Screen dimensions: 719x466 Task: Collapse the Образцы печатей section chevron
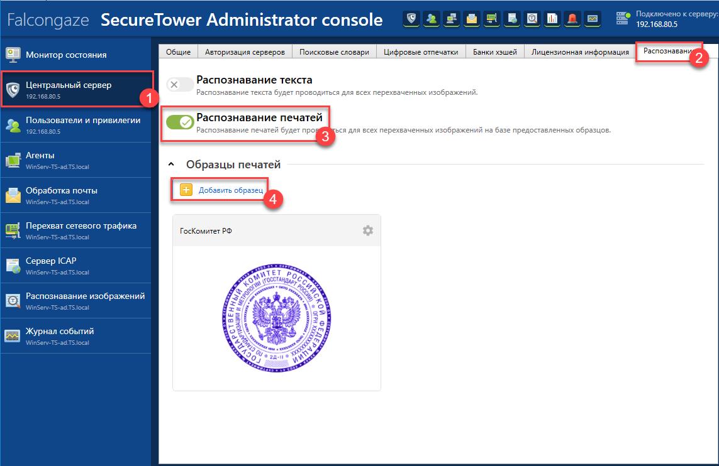tap(171, 164)
